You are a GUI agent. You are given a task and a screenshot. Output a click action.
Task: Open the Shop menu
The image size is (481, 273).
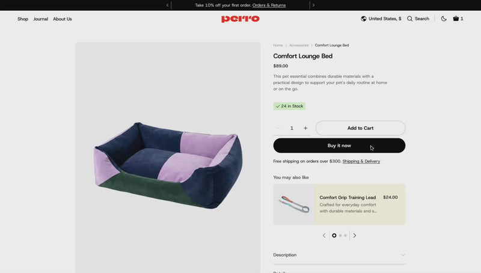23,19
